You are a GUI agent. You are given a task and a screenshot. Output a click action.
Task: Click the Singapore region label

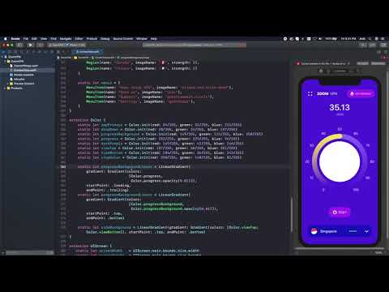328,231
